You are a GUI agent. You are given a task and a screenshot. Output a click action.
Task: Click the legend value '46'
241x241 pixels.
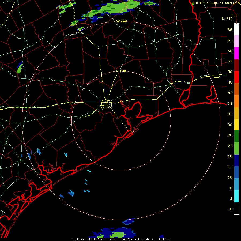tap(230, 82)
